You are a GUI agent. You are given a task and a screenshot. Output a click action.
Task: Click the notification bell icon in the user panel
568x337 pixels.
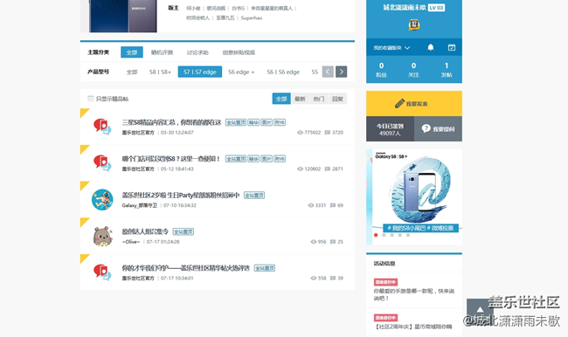[x=430, y=47]
